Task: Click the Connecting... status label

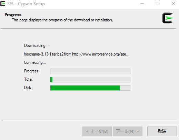Action: 35,62
